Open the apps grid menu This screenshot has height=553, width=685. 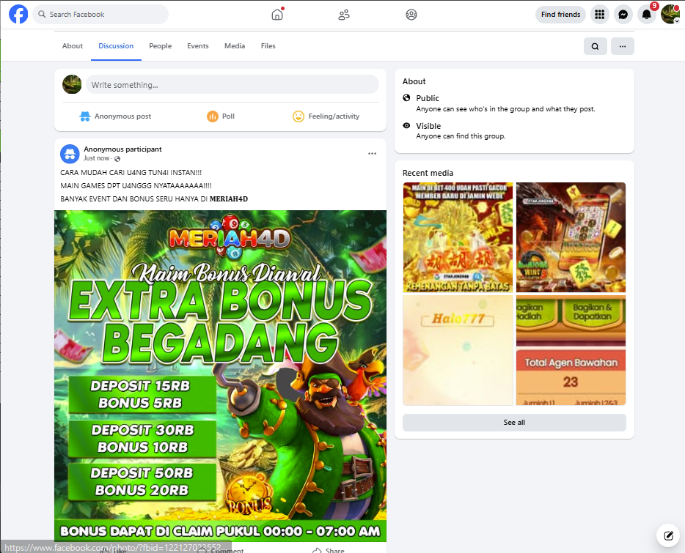(x=600, y=15)
